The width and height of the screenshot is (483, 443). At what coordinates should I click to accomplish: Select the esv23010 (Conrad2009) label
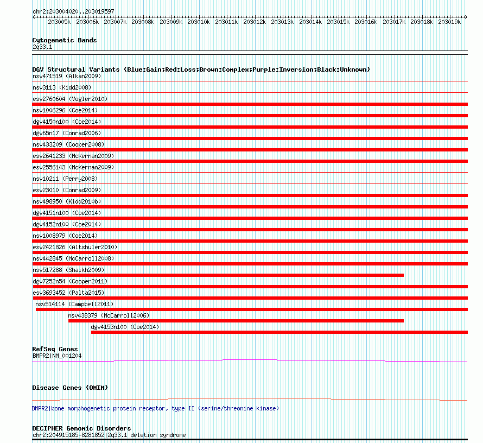click(x=67, y=190)
